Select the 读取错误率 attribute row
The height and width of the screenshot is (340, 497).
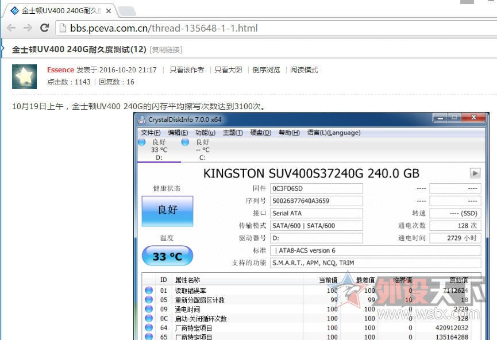(x=311, y=291)
